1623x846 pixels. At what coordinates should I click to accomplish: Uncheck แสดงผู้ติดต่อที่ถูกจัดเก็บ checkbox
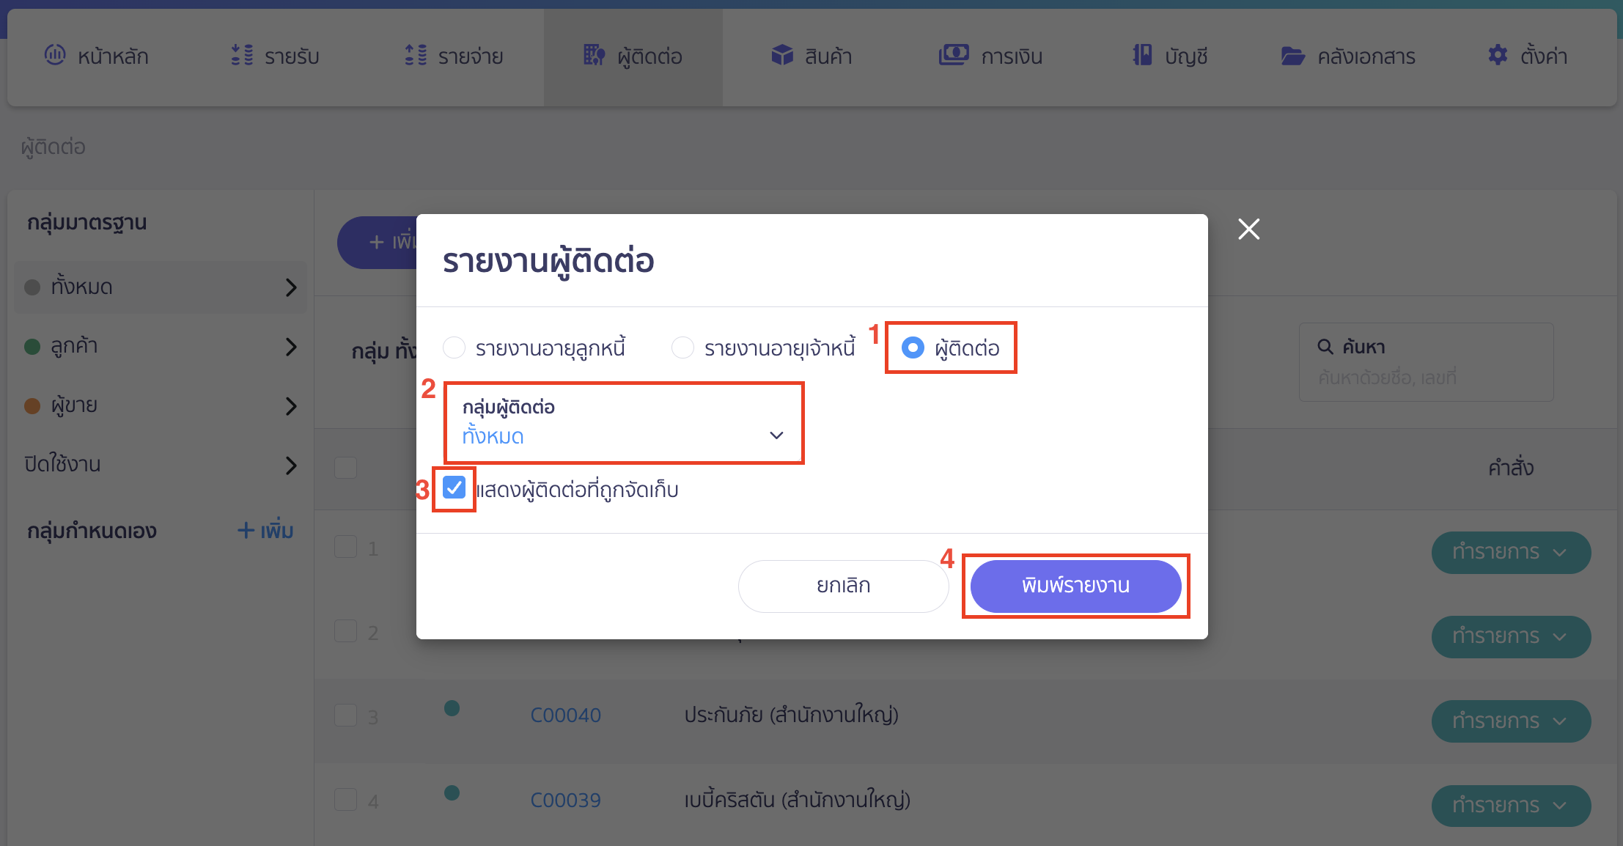click(454, 487)
